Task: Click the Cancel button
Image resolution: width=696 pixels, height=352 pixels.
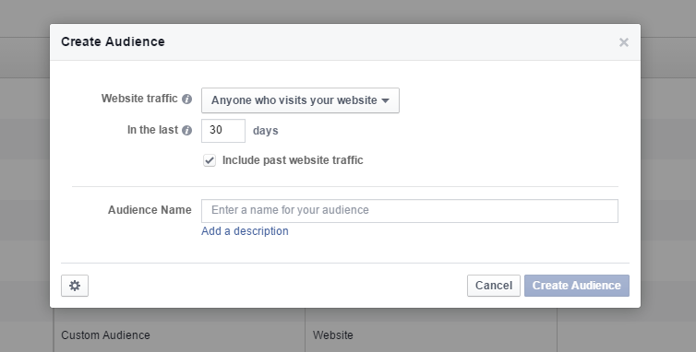Action: click(x=494, y=286)
